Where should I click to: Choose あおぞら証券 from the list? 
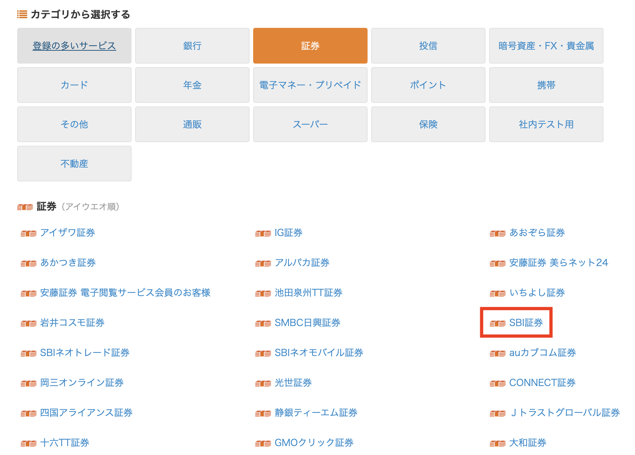(x=537, y=233)
